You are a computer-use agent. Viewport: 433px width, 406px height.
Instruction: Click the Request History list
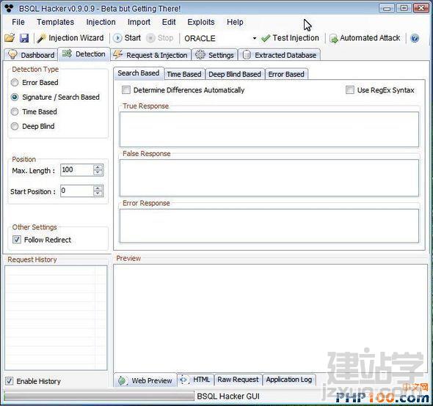[56, 318]
